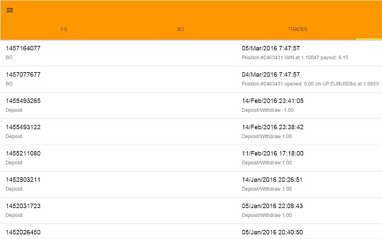This screenshot has width=382, height=239.
Task: Select deposit record 1455493122
Action: (x=23, y=127)
